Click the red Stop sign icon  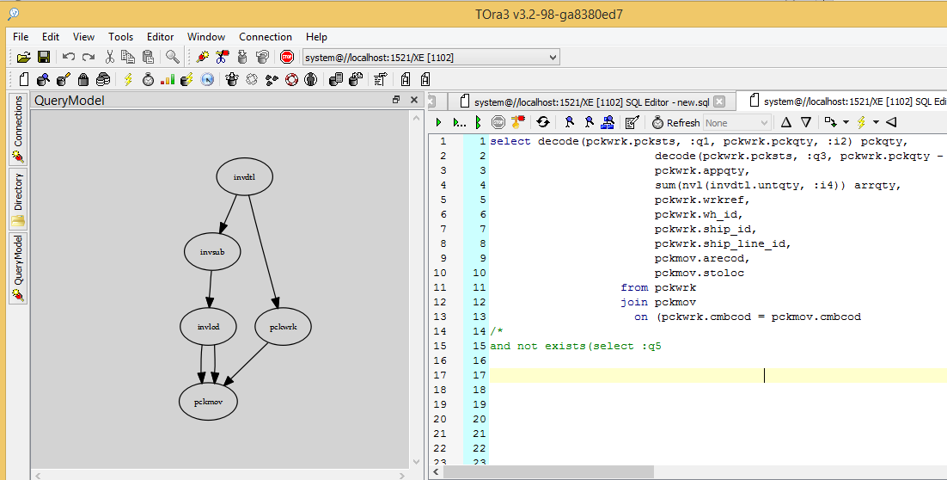click(287, 57)
